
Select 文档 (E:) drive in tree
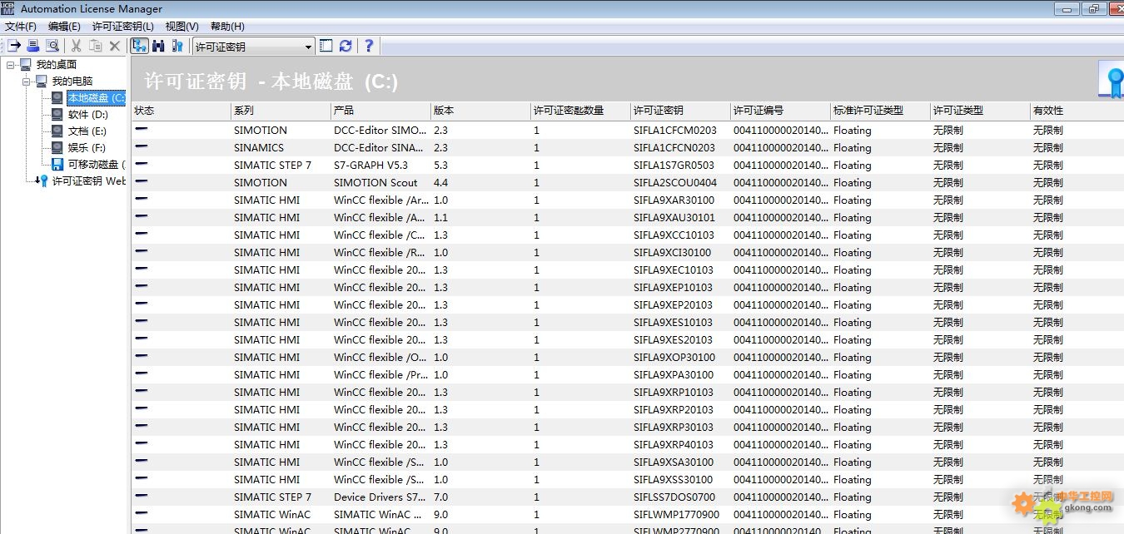point(87,131)
